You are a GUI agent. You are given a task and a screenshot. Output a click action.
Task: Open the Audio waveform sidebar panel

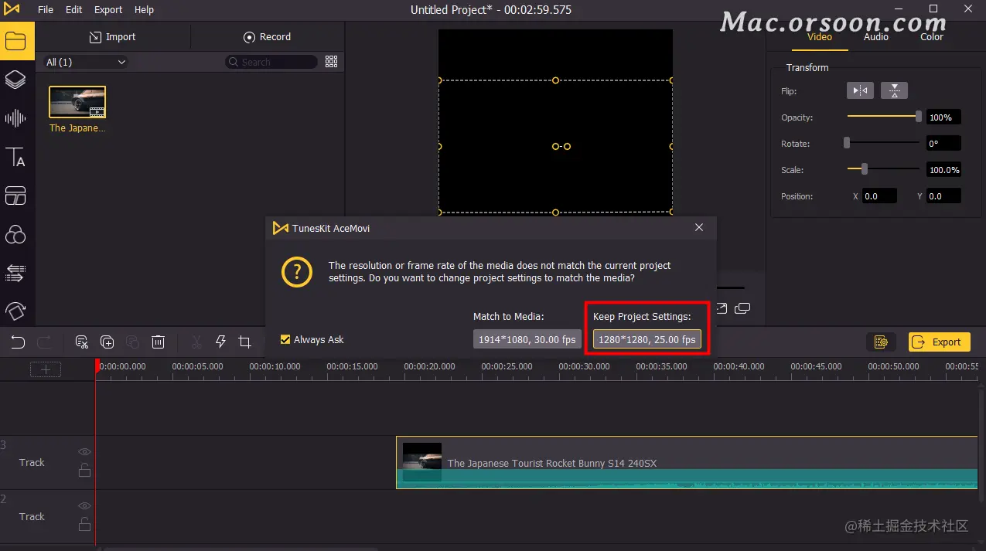pos(15,118)
